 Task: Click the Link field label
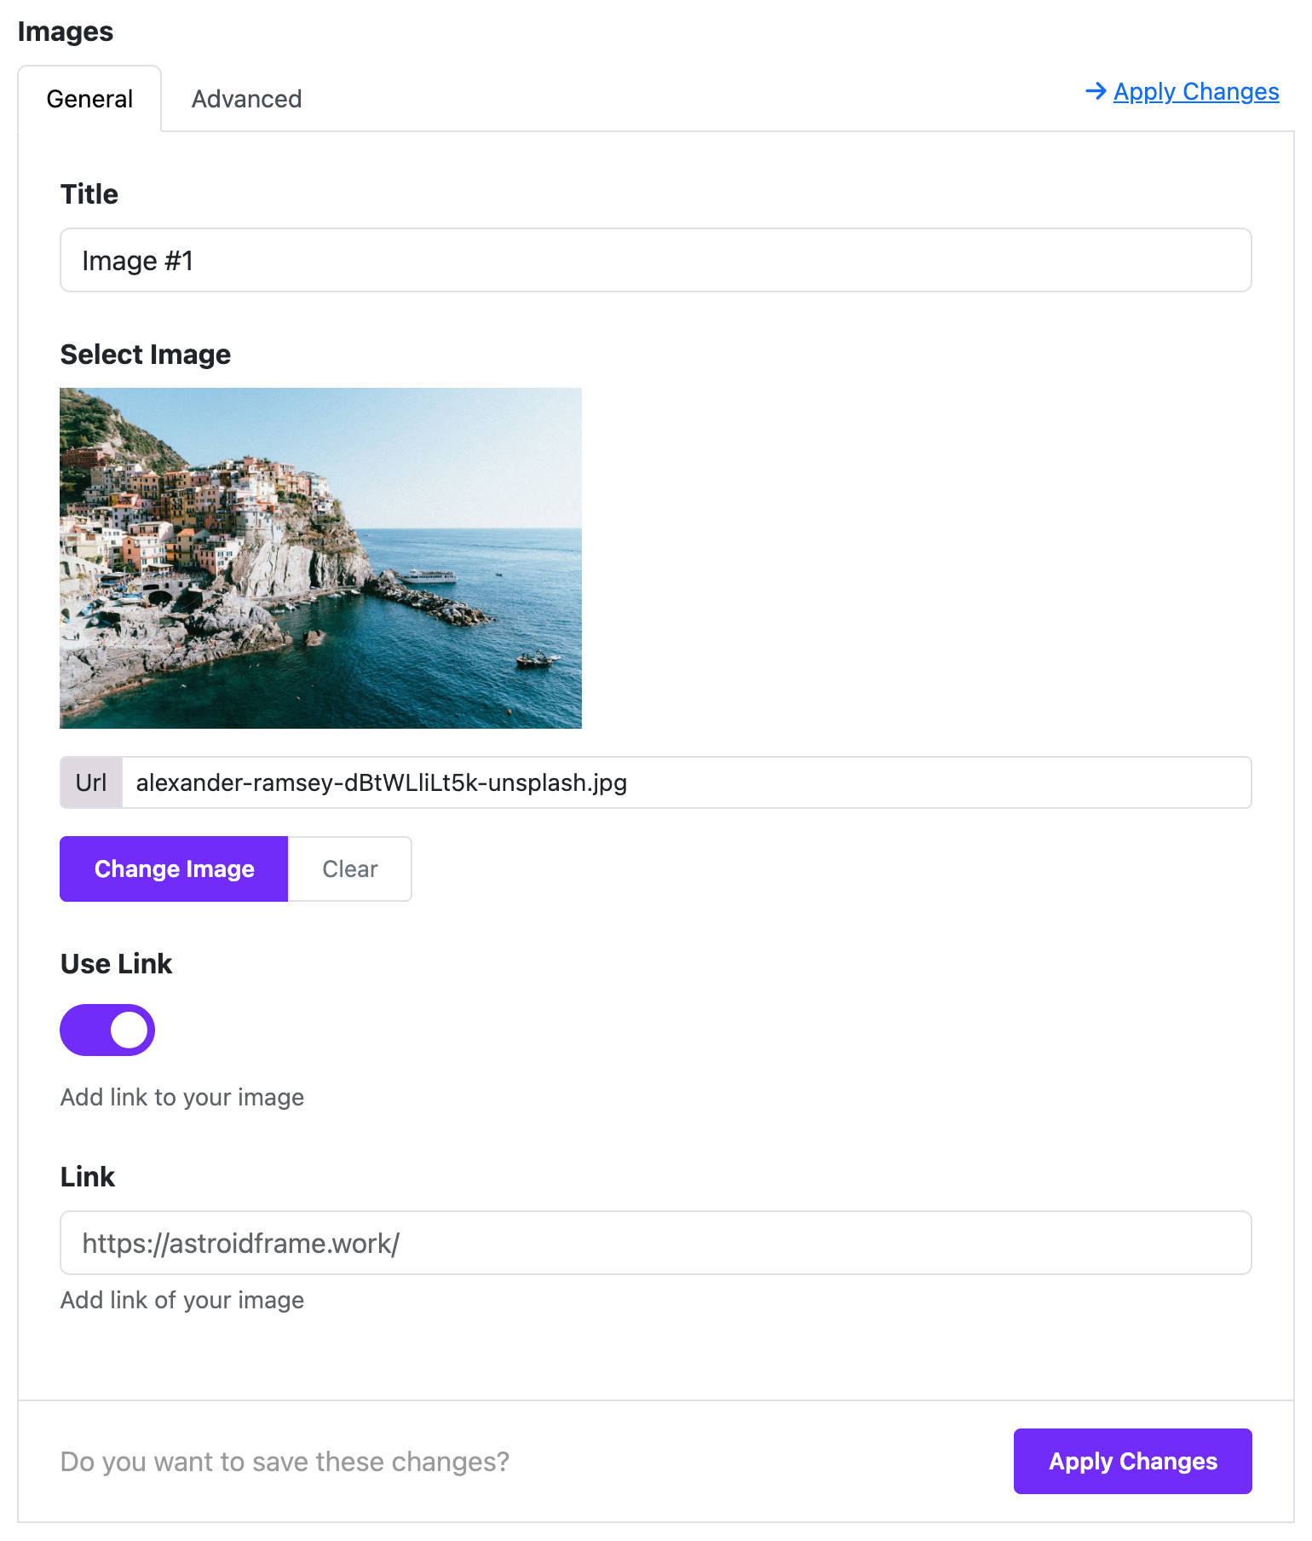click(x=88, y=1177)
